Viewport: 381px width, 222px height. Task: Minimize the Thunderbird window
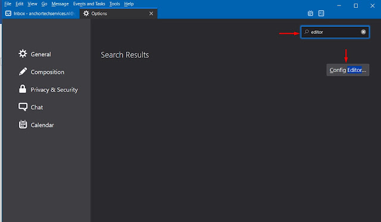339,5
